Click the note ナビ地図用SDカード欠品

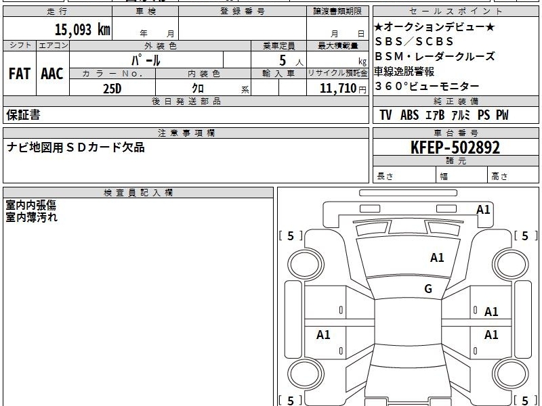76,148
